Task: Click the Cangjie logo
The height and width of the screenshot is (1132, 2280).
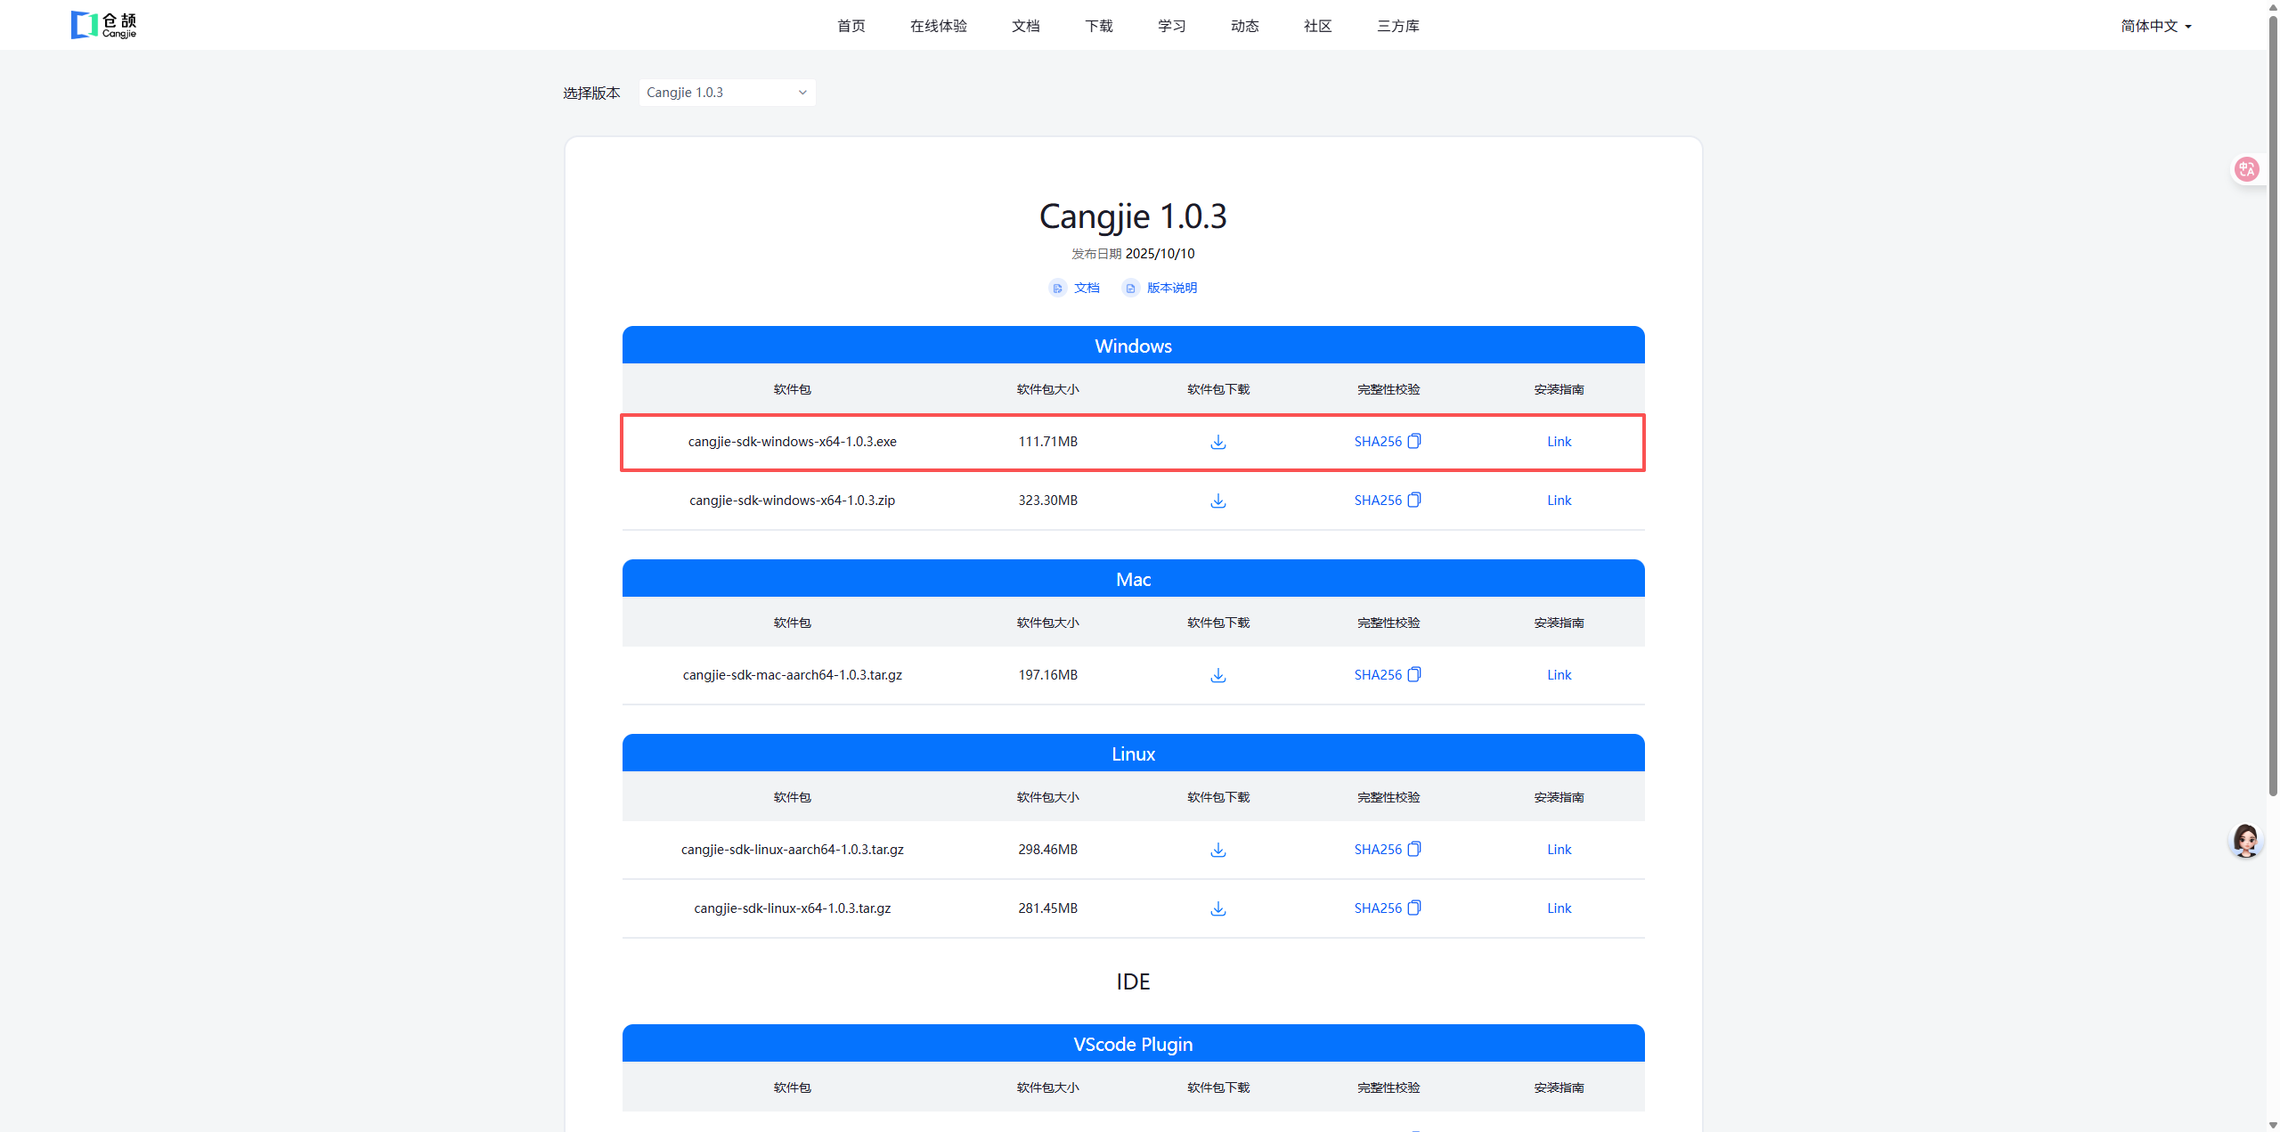Action: pos(104,25)
